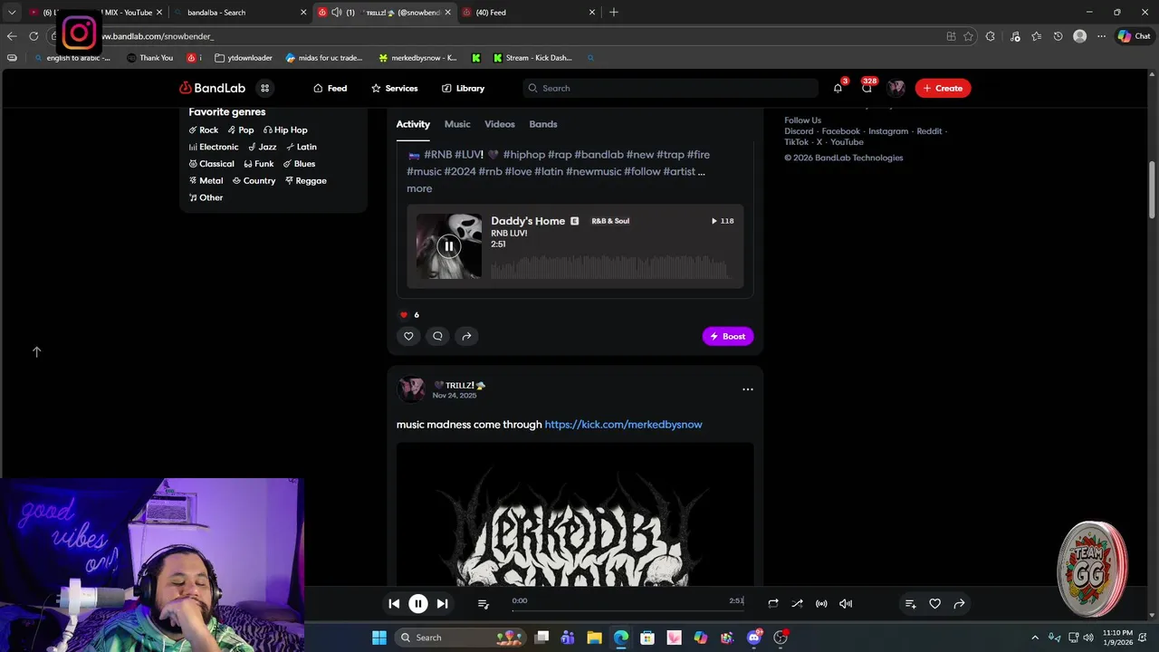
Task: Select the Rock genre tag
Action: (204, 129)
